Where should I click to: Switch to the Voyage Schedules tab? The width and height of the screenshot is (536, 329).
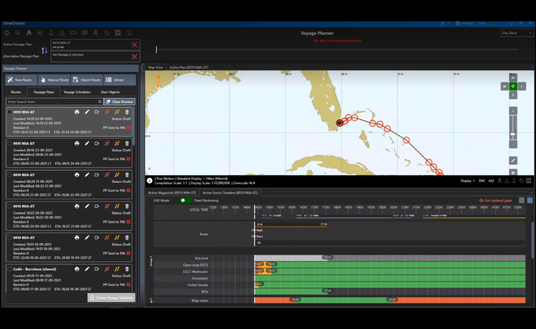click(77, 92)
